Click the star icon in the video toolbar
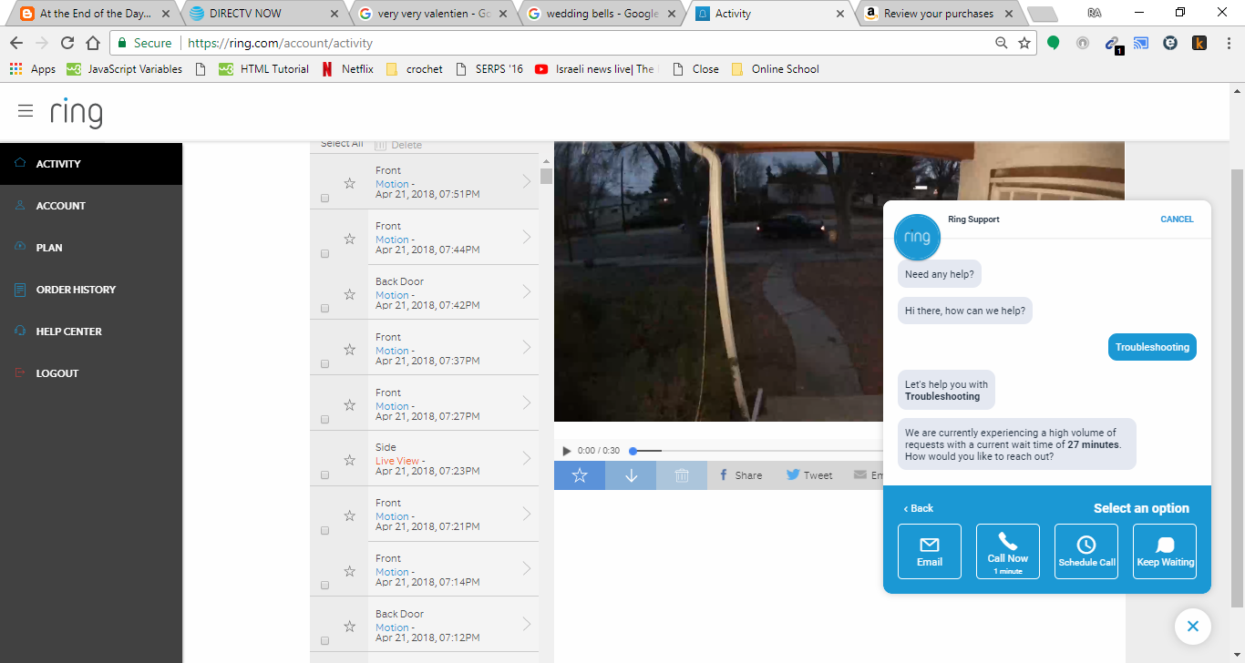The width and height of the screenshot is (1245, 663). point(579,474)
